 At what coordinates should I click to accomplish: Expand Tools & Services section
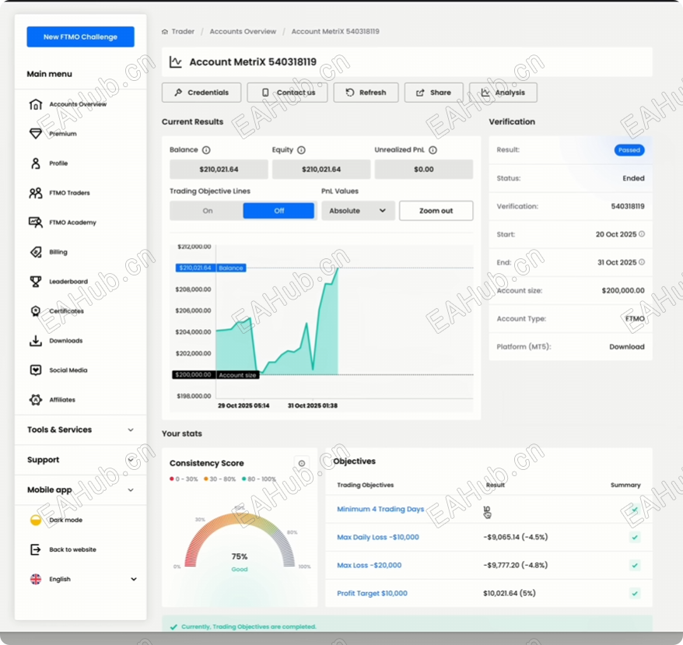tap(81, 429)
